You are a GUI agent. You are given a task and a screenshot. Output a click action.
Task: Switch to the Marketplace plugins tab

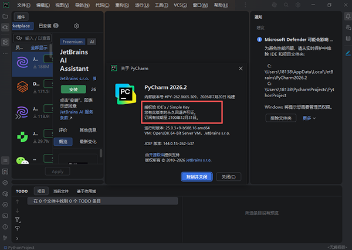pyautogui.click(x=23, y=26)
